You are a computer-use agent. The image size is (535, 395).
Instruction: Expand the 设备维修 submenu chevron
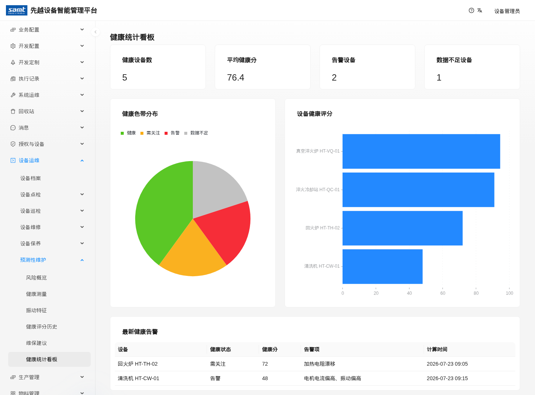click(x=82, y=227)
